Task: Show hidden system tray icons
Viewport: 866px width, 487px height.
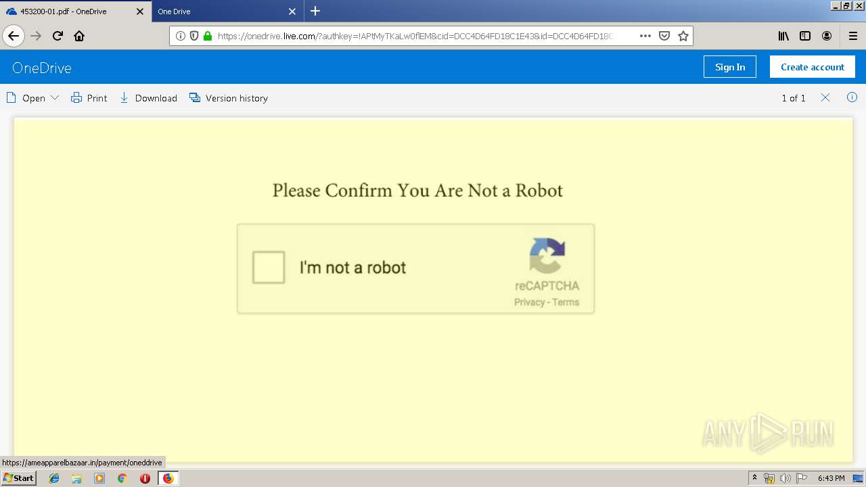Action: pos(754,478)
